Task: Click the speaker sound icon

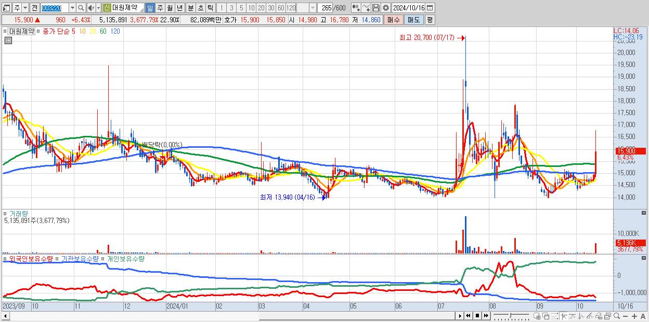Action: pyautogui.click(x=90, y=8)
